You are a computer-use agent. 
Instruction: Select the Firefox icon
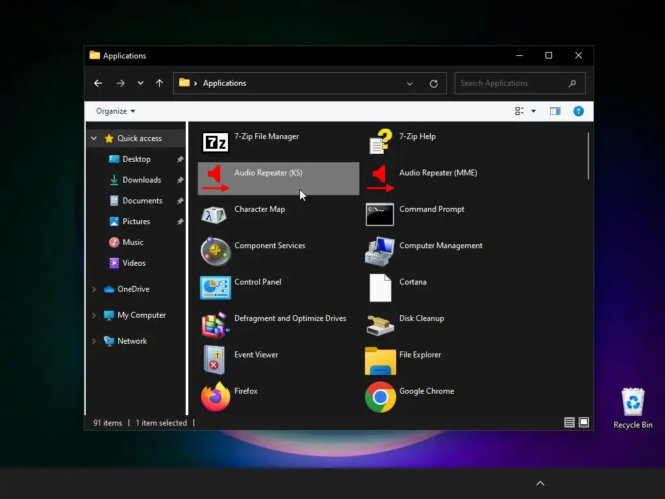click(216, 396)
